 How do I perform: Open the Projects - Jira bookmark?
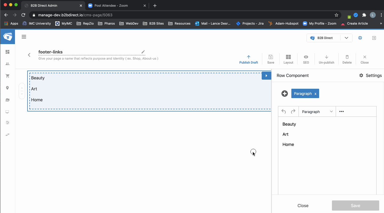point(250,24)
